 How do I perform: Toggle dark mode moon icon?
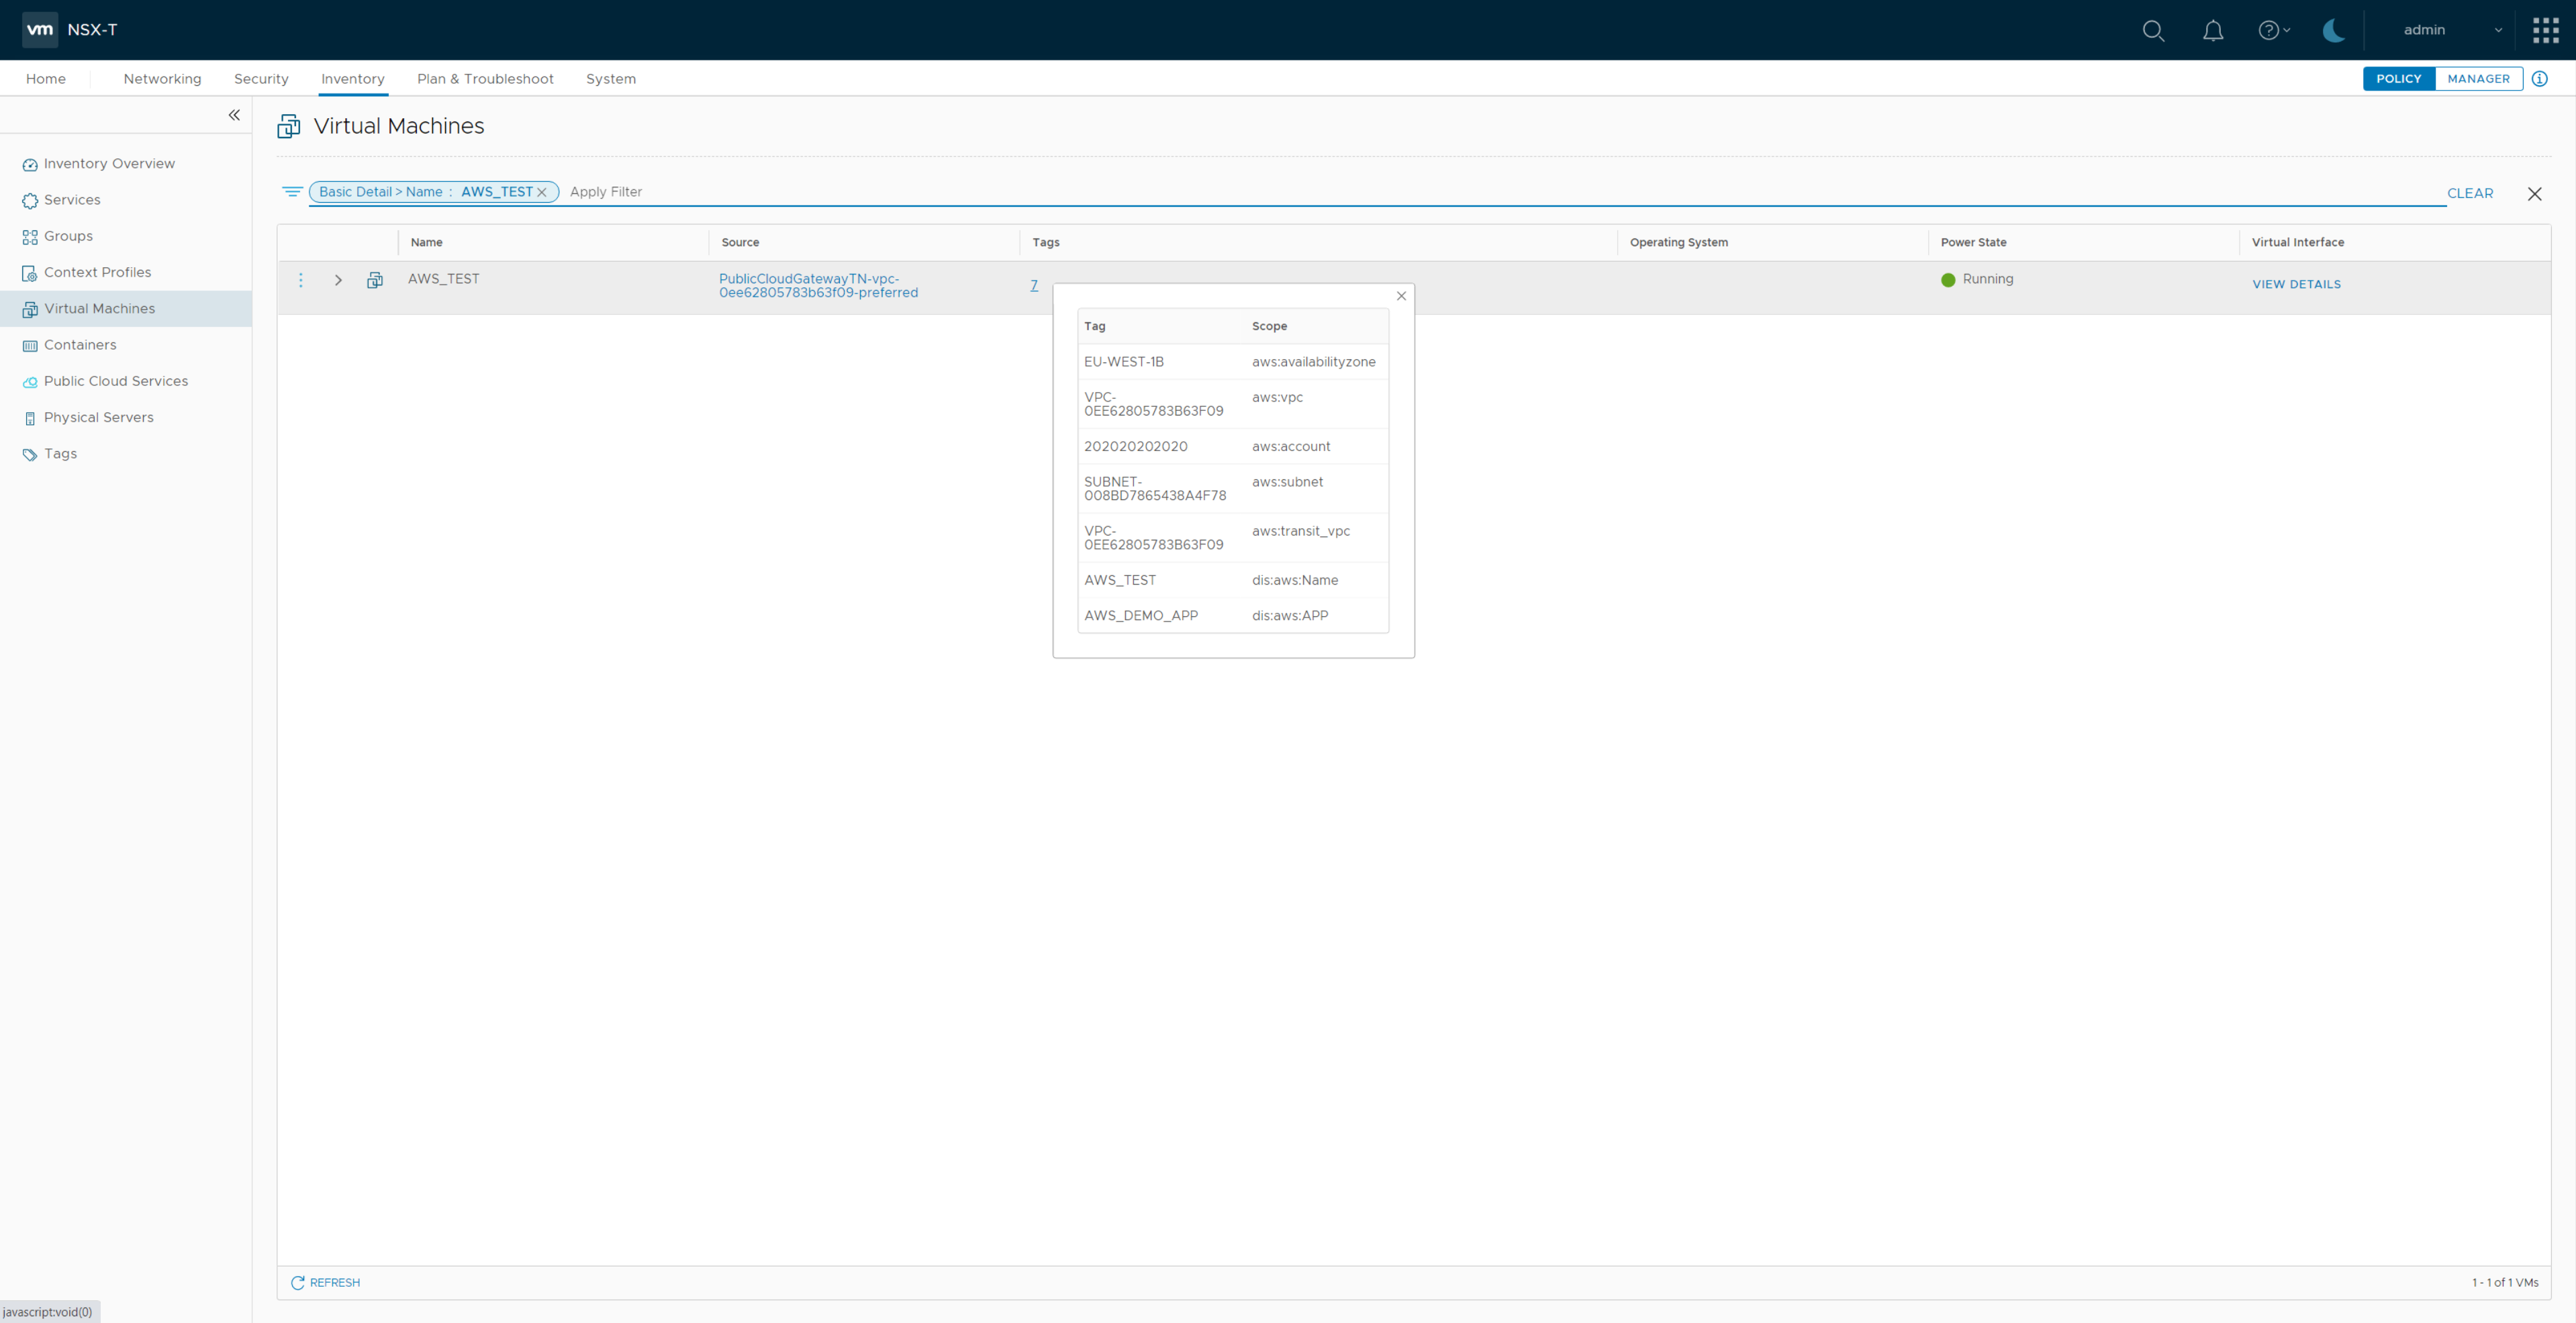(2334, 30)
